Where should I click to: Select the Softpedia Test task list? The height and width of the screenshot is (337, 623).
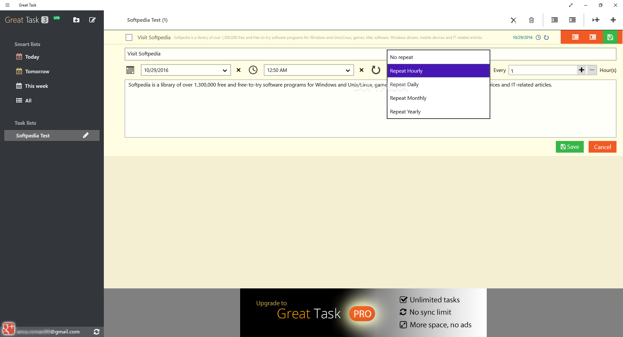(52, 135)
